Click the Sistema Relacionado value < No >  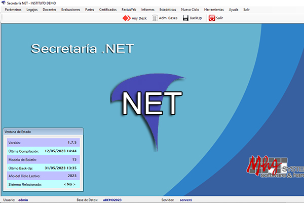(x=69, y=184)
